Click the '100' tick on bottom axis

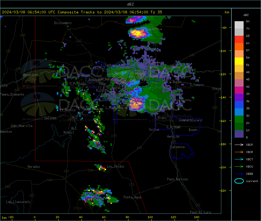(150, 217)
